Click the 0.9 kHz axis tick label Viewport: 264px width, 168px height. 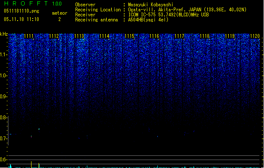coord(3,97)
